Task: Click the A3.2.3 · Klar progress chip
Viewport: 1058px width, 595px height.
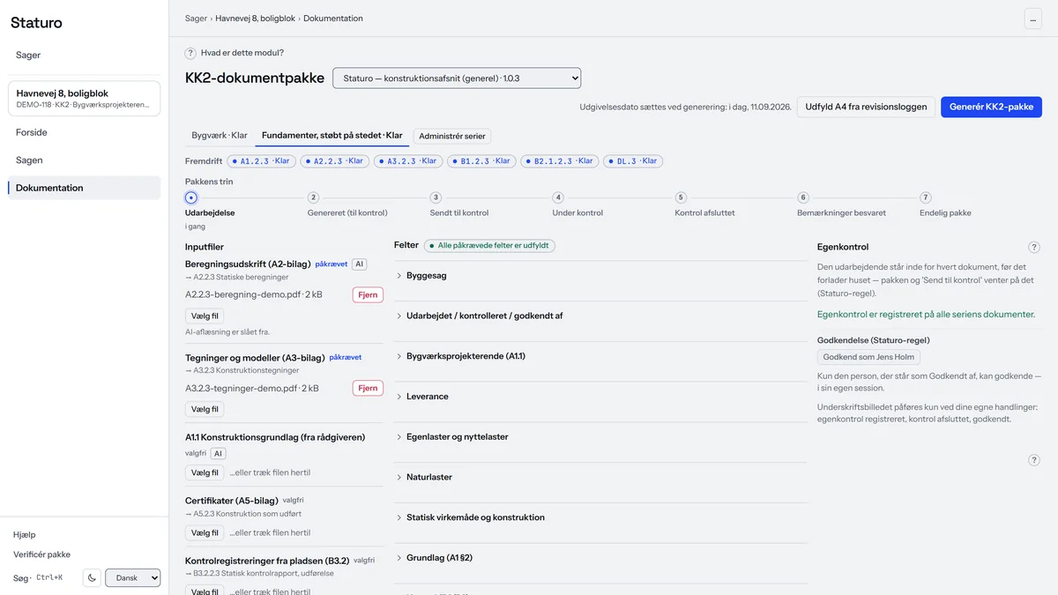Action: coord(407,161)
